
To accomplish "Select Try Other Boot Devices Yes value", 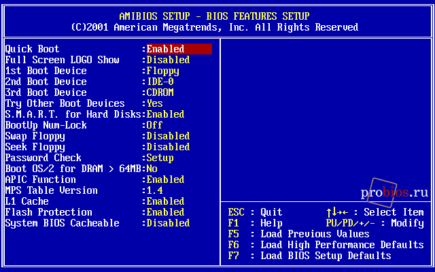I will click(154, 103).
